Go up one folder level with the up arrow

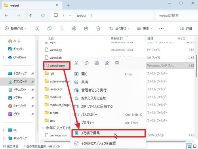click(30, 15)
